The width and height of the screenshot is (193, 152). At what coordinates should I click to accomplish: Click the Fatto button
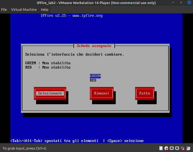(145, 93)
